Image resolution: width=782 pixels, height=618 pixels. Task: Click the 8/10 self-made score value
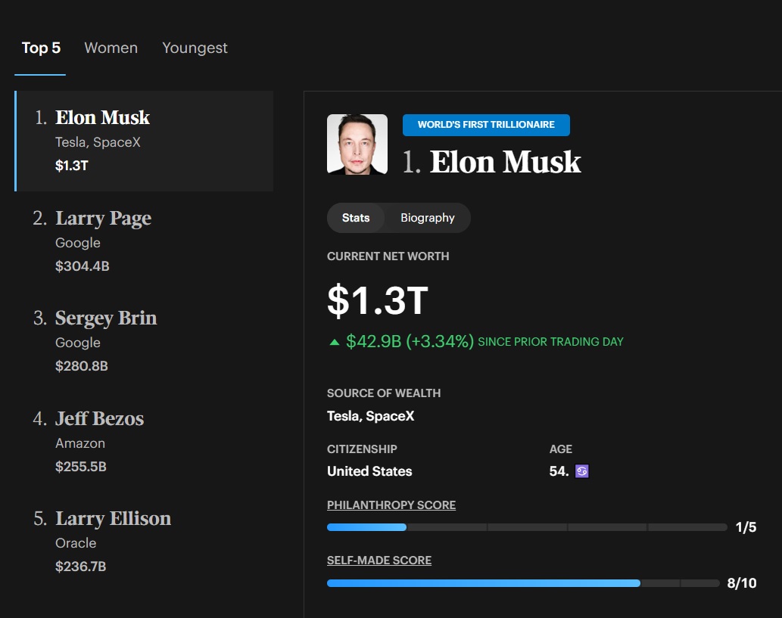[742, 583]
